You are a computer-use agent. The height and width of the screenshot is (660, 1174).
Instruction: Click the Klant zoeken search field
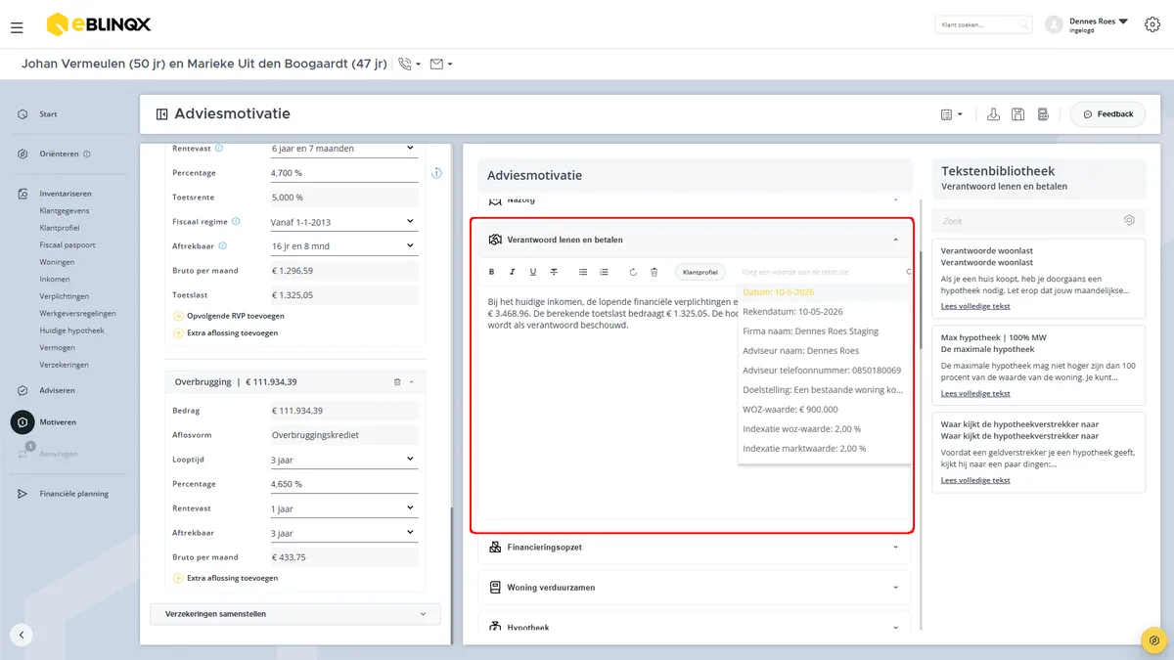(983, 24)
